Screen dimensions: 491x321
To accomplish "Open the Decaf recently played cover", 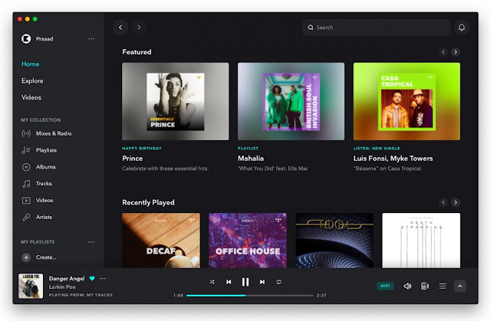I will point(161,241).
